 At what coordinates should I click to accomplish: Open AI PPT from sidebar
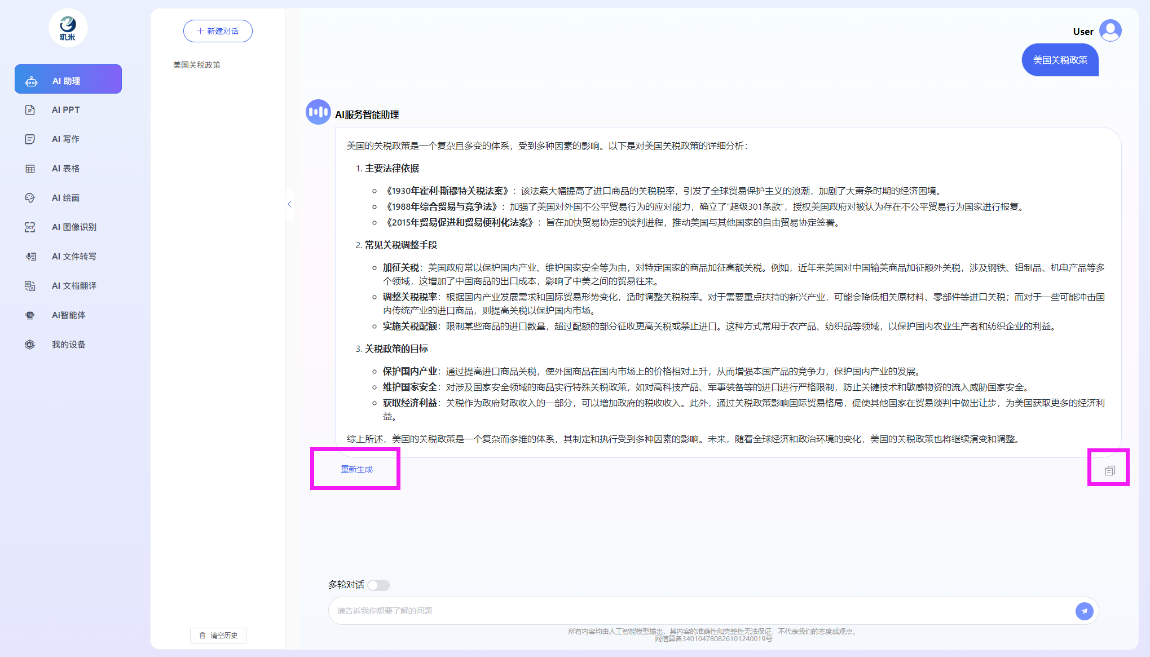coord(65,110)
